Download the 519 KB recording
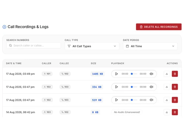The image size is (184, 138). tap(167, 100)
